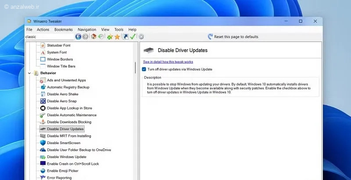Open settings with the gear toolbar icon
This screenshot has width=351, height=180.
(x=141, y=37)
